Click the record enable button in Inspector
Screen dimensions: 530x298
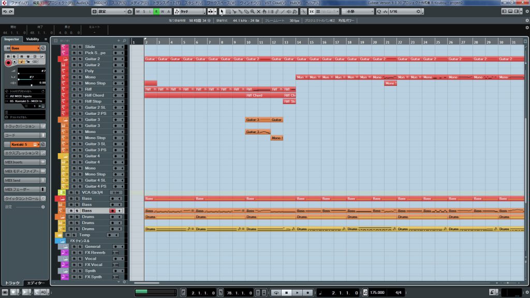point(8,63)
